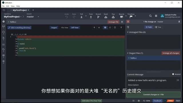The image size is (183, 103).
Task: Click the Default Profile avatar
Action: pos(162,16)
